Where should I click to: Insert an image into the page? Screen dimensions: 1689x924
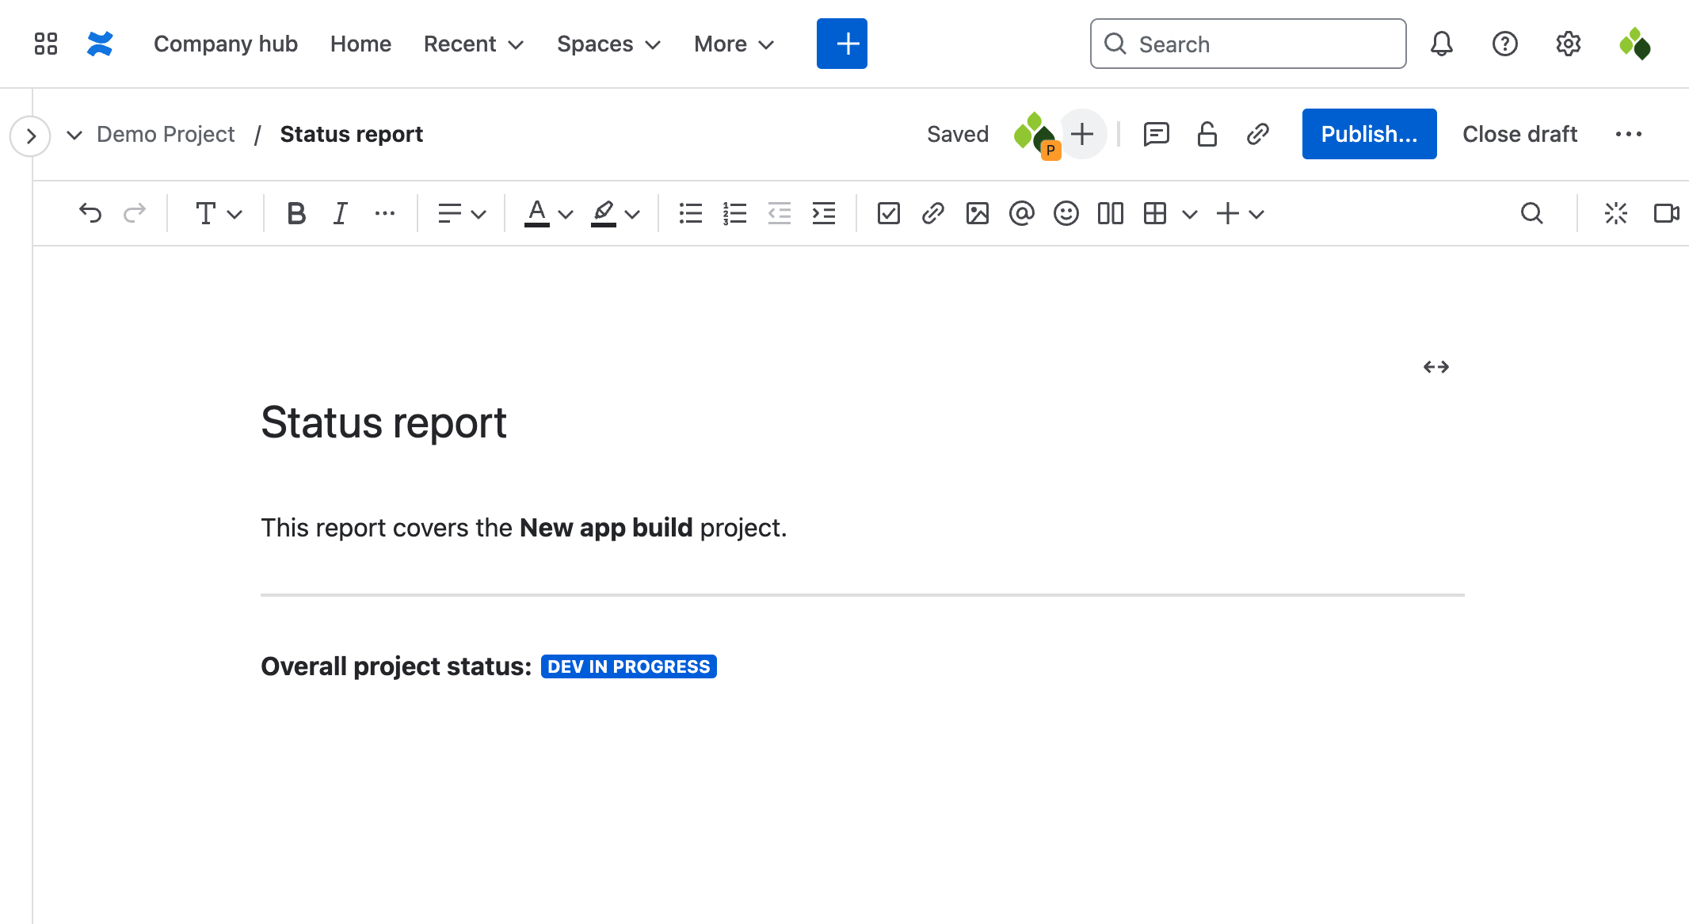click(x=977, y=213)
